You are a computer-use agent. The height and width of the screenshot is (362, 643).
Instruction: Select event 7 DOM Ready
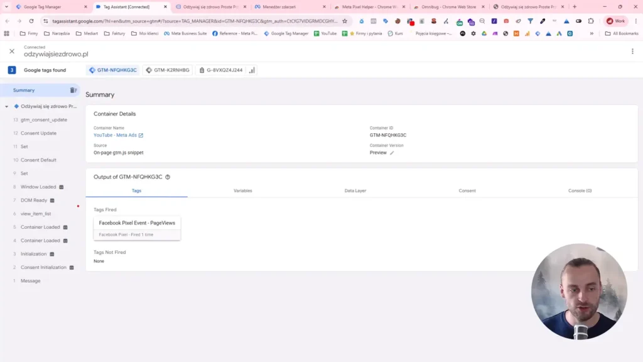point(34,200)
